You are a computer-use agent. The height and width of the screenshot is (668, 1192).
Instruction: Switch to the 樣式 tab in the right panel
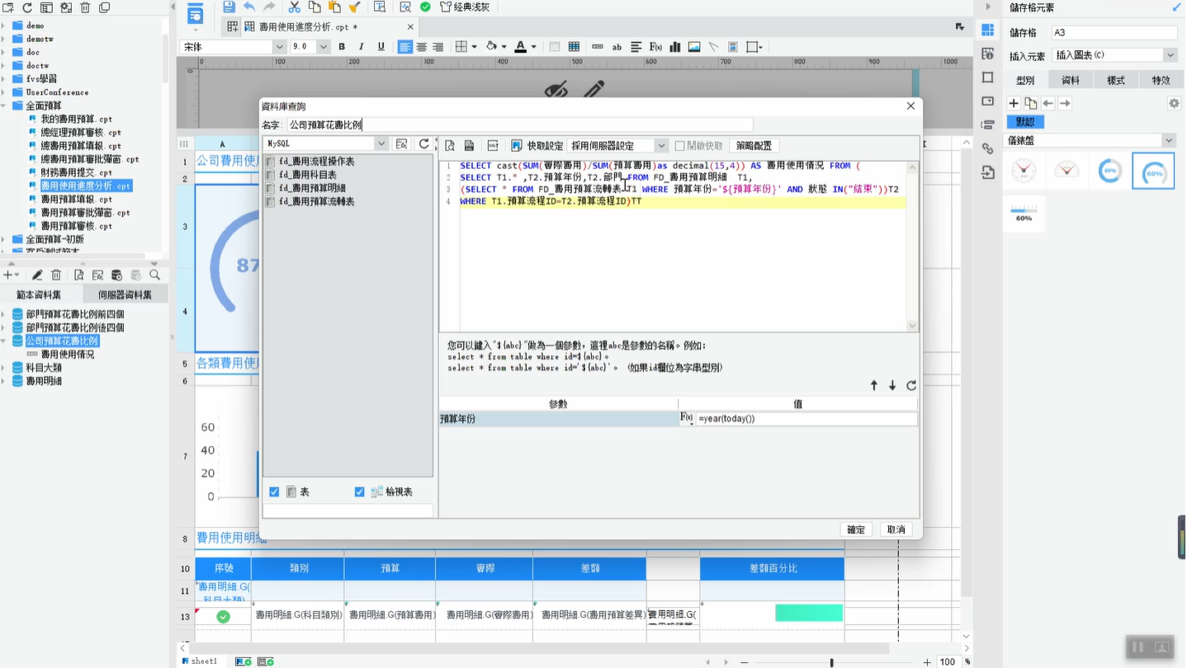click(x=1116, y=80)
